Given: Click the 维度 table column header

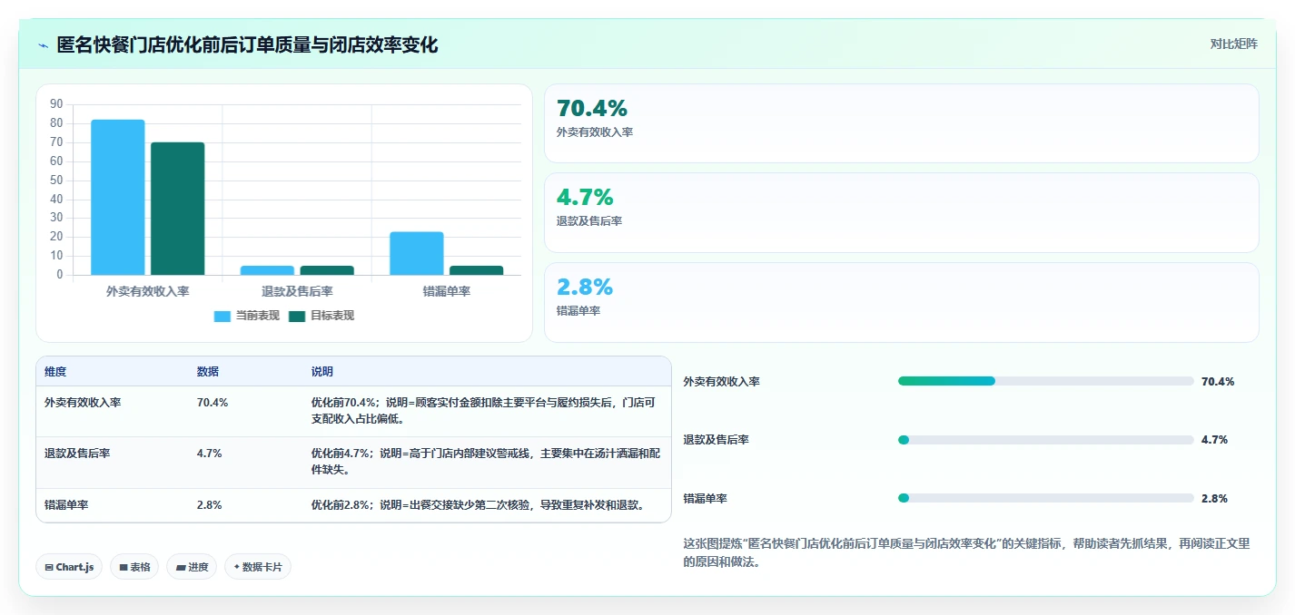Looking at the screenshot, I should coord(55,372).
